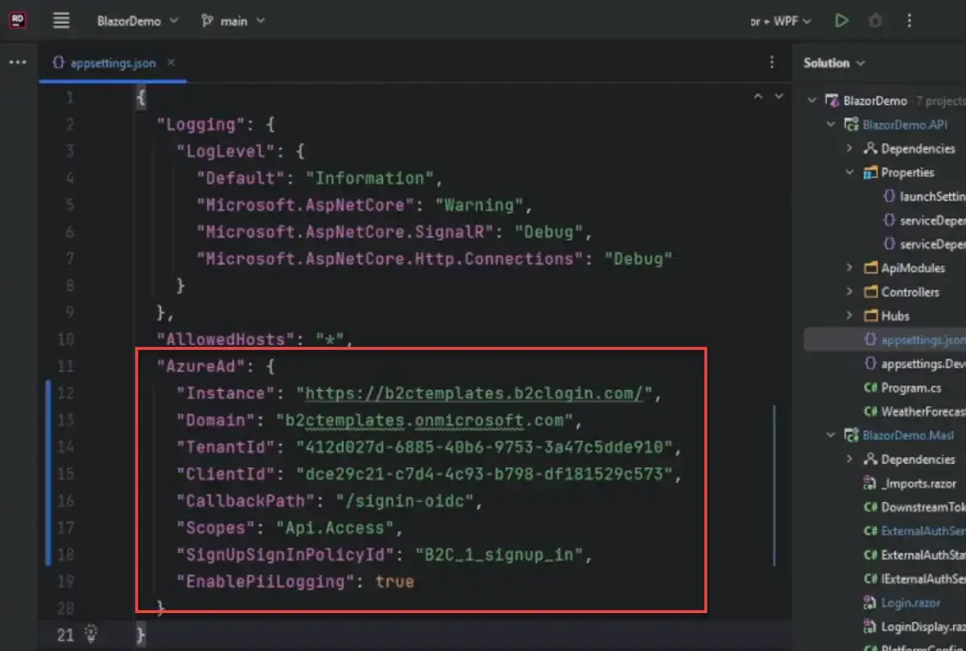Jump to next highlighted problem arrow

pos(778,97)
